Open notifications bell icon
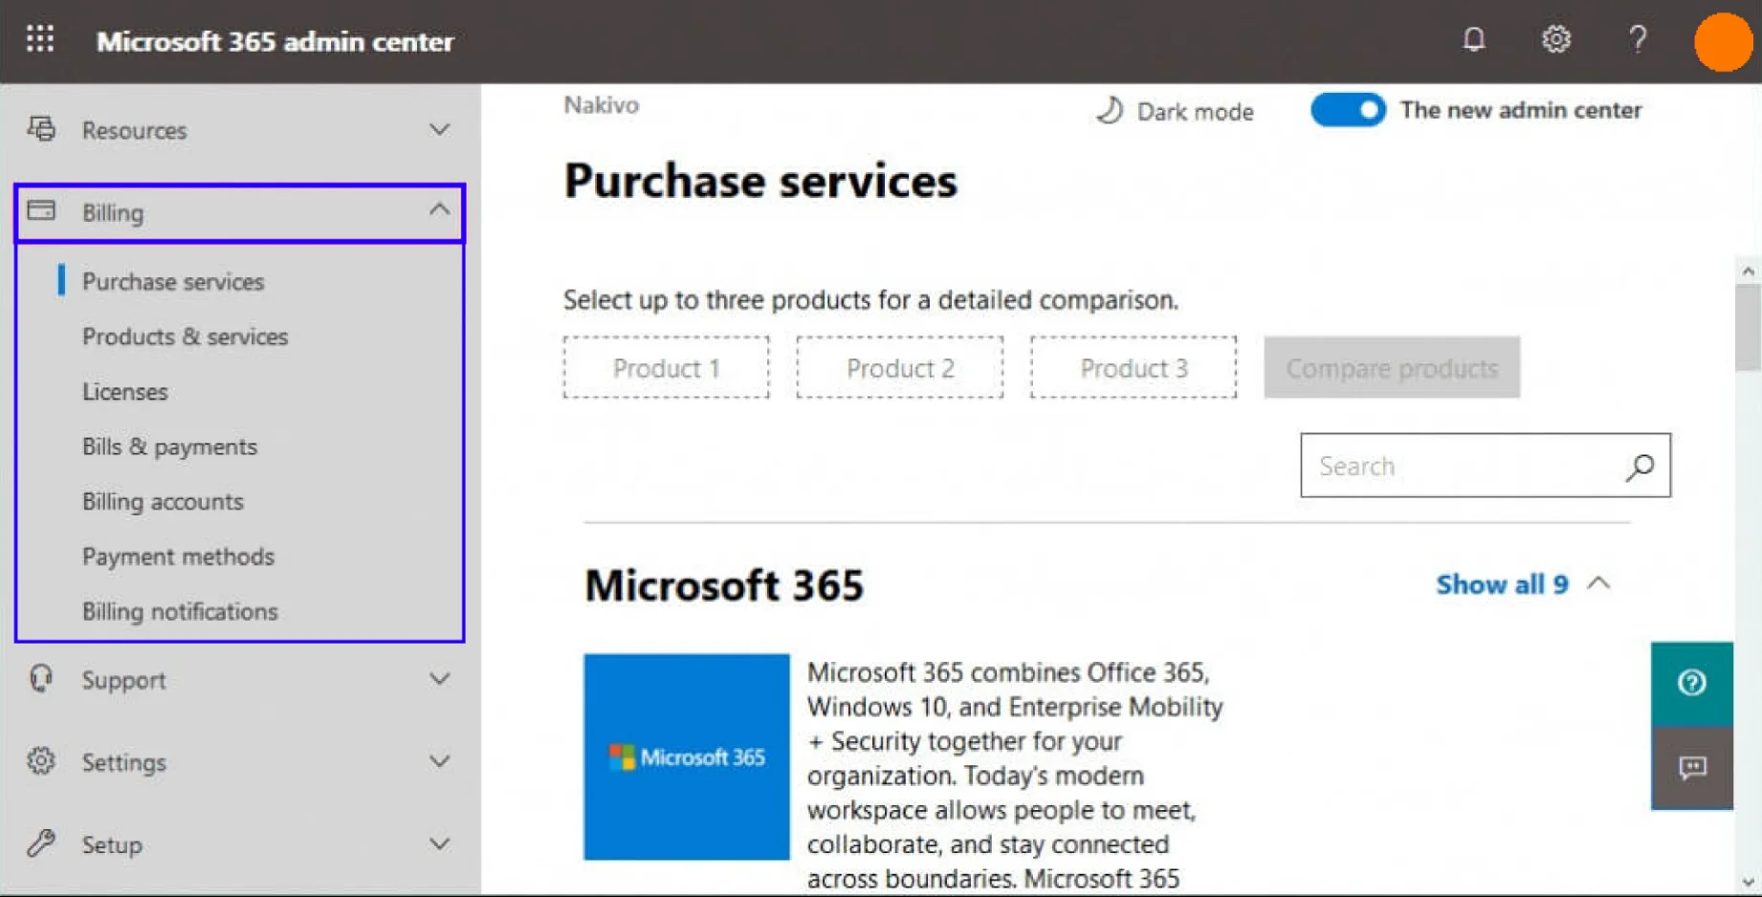Image resolution: width=1762 pixels, height=897 pixels. (x=1474, y=39)
